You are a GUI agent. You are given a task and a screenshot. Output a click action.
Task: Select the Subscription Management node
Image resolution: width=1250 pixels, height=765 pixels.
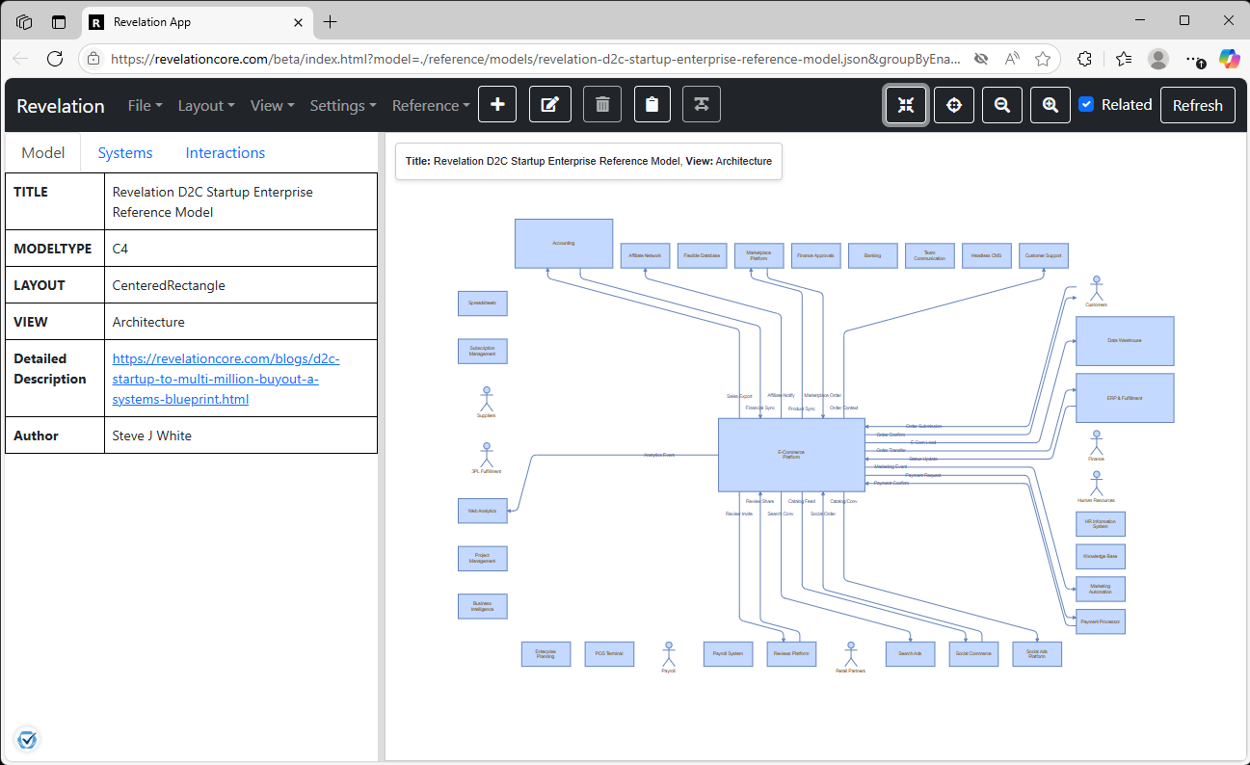point(482,351)
